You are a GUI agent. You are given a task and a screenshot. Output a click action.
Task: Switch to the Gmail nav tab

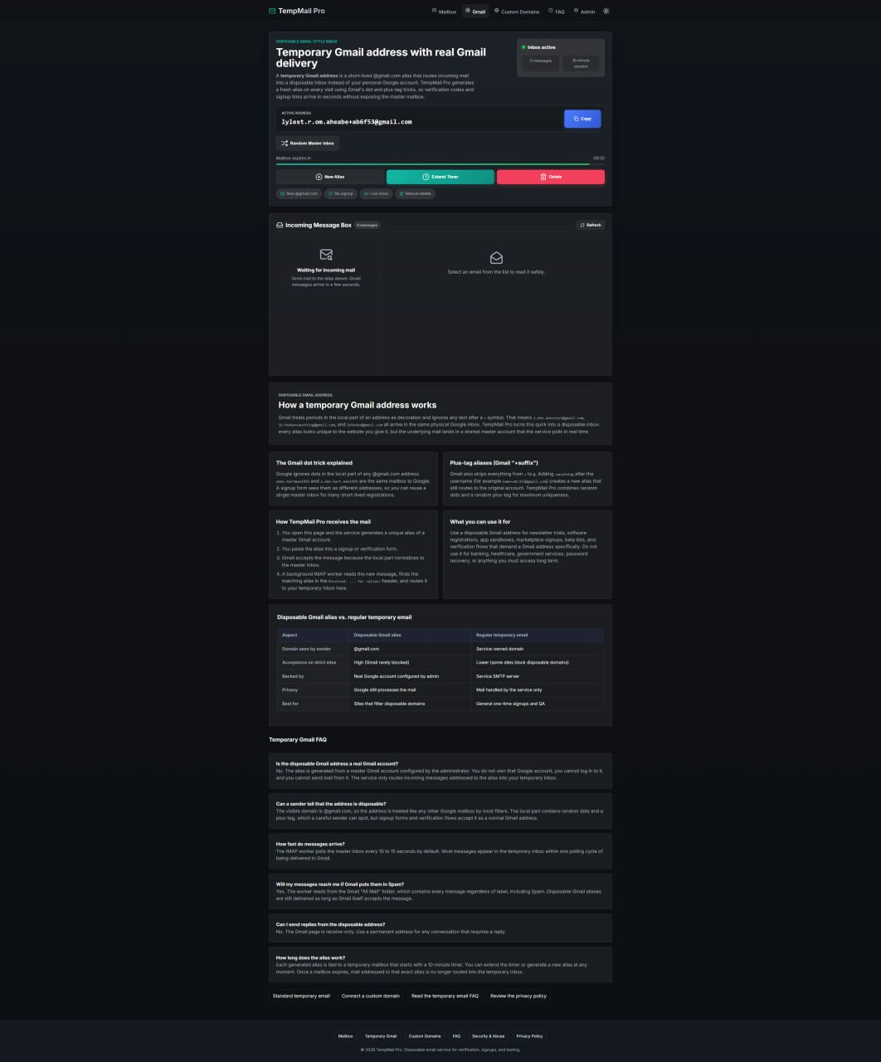pyautogui.click(x=475, y=12)
